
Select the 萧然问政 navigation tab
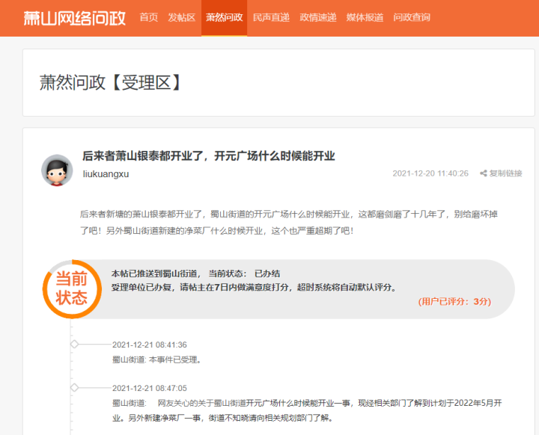coord(224,17)
